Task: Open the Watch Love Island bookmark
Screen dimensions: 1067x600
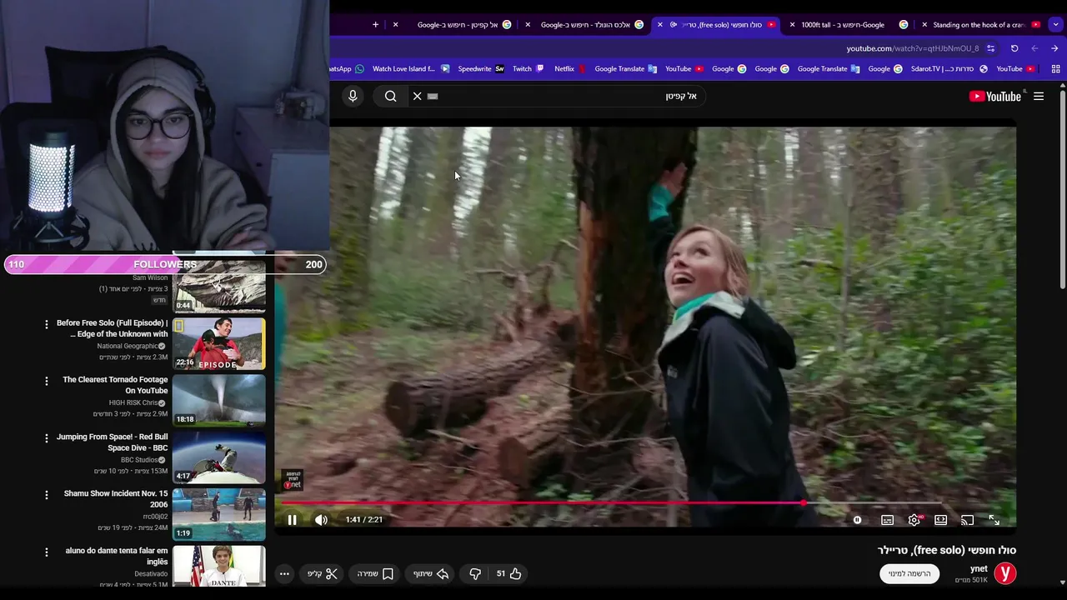Action: [411, 68]
